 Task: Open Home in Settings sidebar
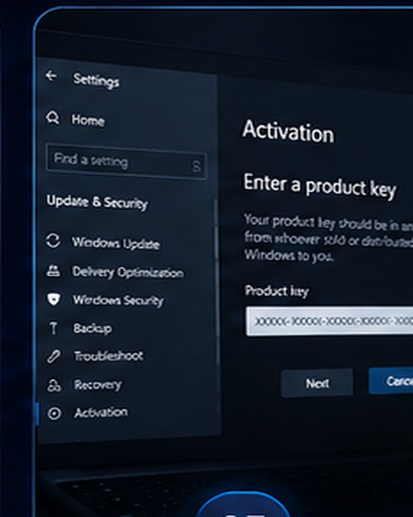click(x=88, y=120)
